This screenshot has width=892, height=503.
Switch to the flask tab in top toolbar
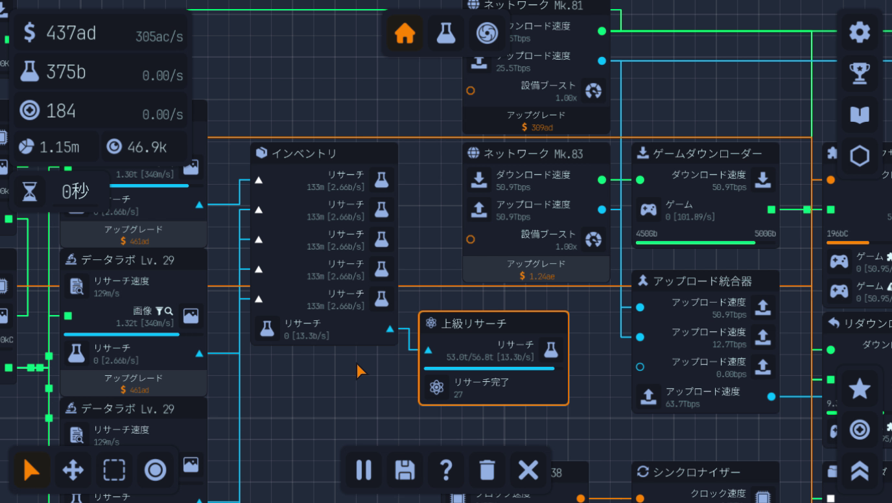point(446,34)
